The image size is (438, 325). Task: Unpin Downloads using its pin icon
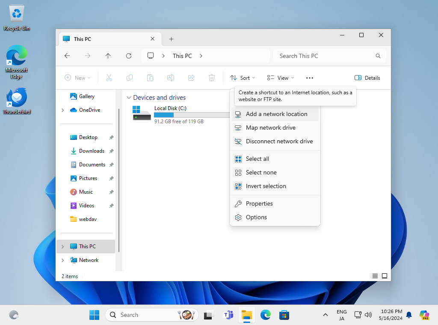112,151
